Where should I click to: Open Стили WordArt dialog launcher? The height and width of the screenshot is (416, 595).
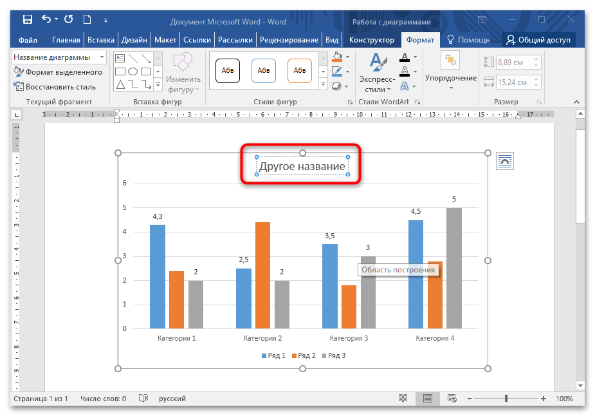coord(417,102)
